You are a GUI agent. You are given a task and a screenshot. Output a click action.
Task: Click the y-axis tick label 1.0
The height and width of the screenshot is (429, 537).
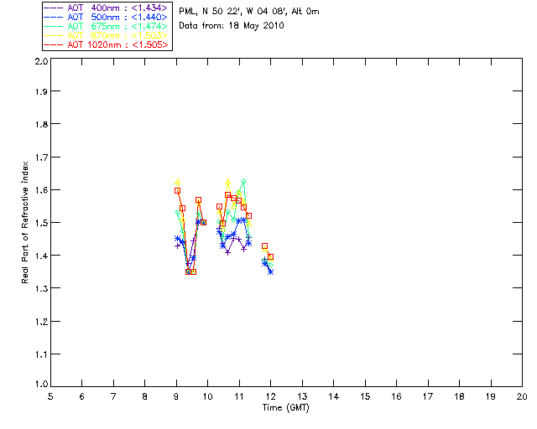click(x=41, y=385)
